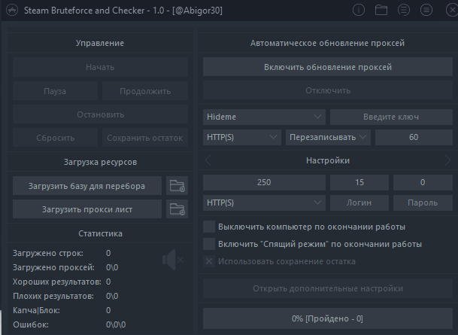The image size is (458, 335).
Task: Enable Включить Спящий режим checkbox
Action: (209, 244)
